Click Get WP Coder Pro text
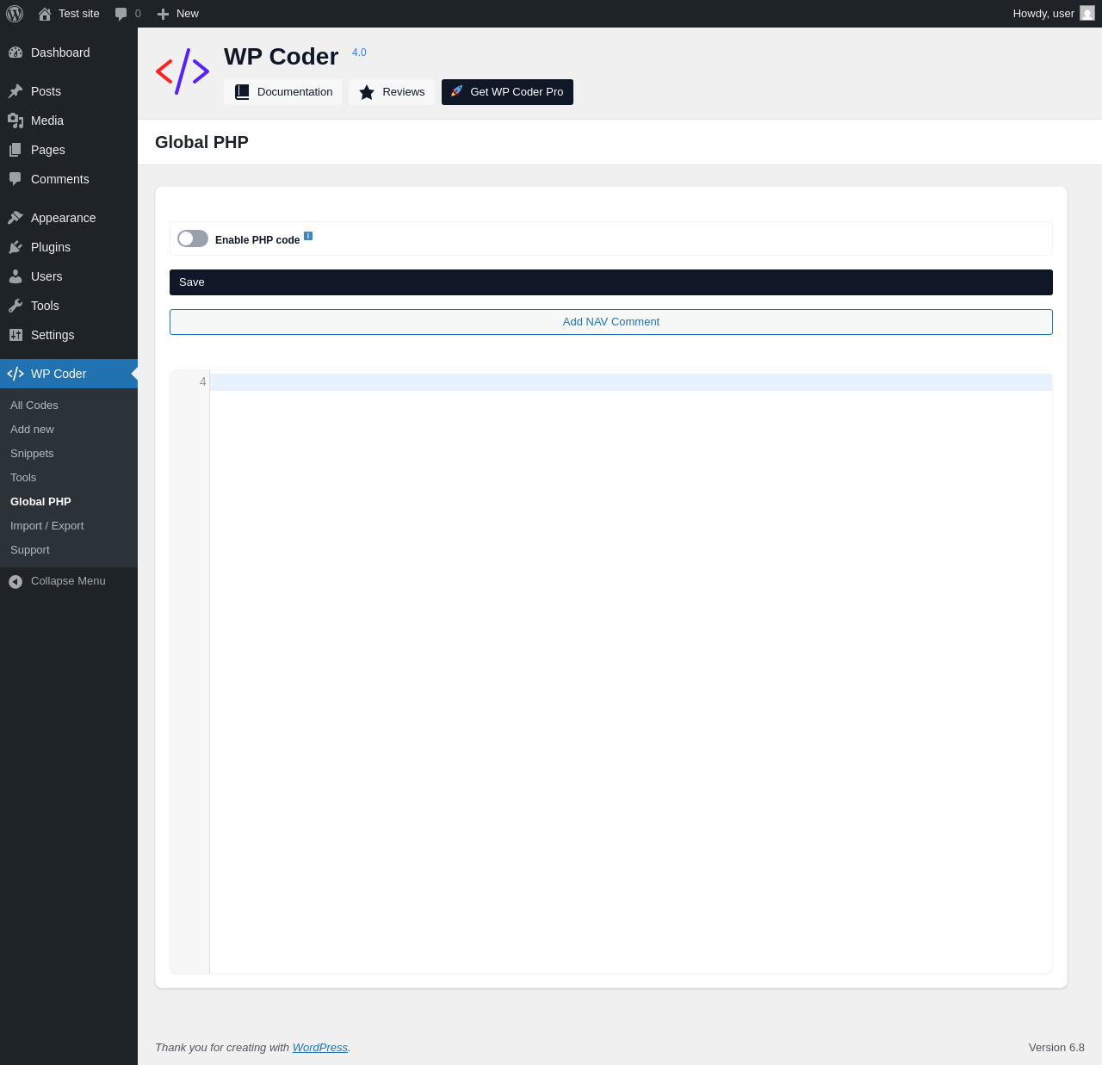Viewport: 1102px width, 1065px height. point(517,92)
